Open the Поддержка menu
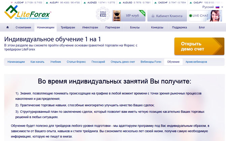The height and width of the screenshot is (141, 226). coord(180,27)
